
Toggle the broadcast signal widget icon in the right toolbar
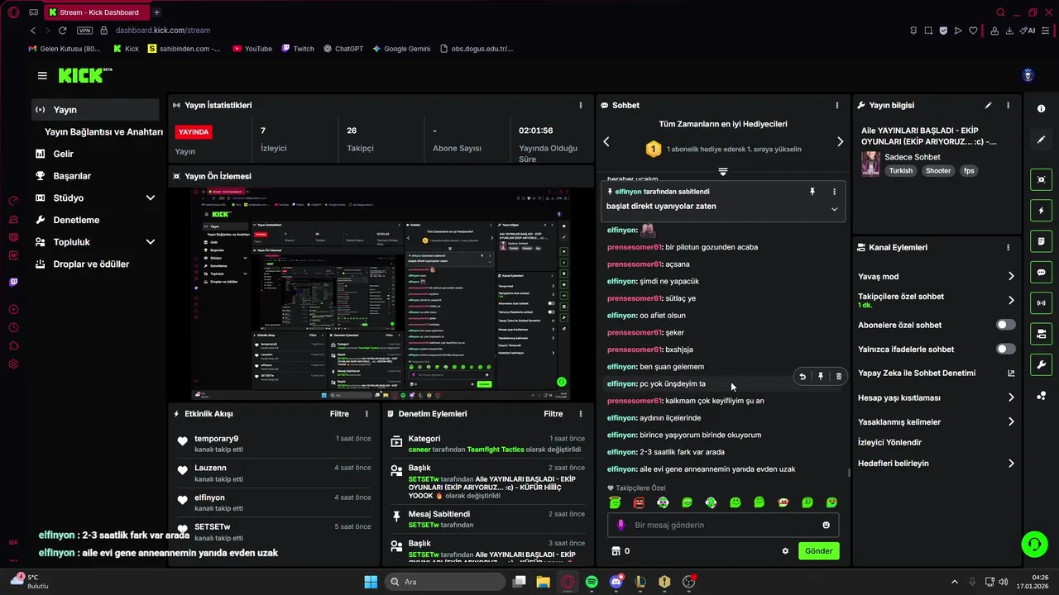point(1041,303)
